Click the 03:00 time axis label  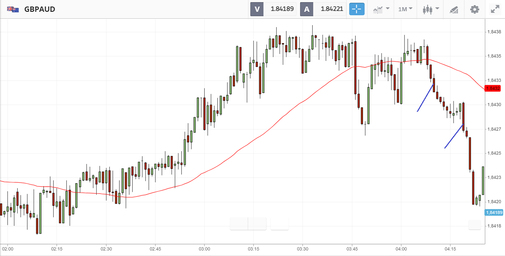(204, 249)
